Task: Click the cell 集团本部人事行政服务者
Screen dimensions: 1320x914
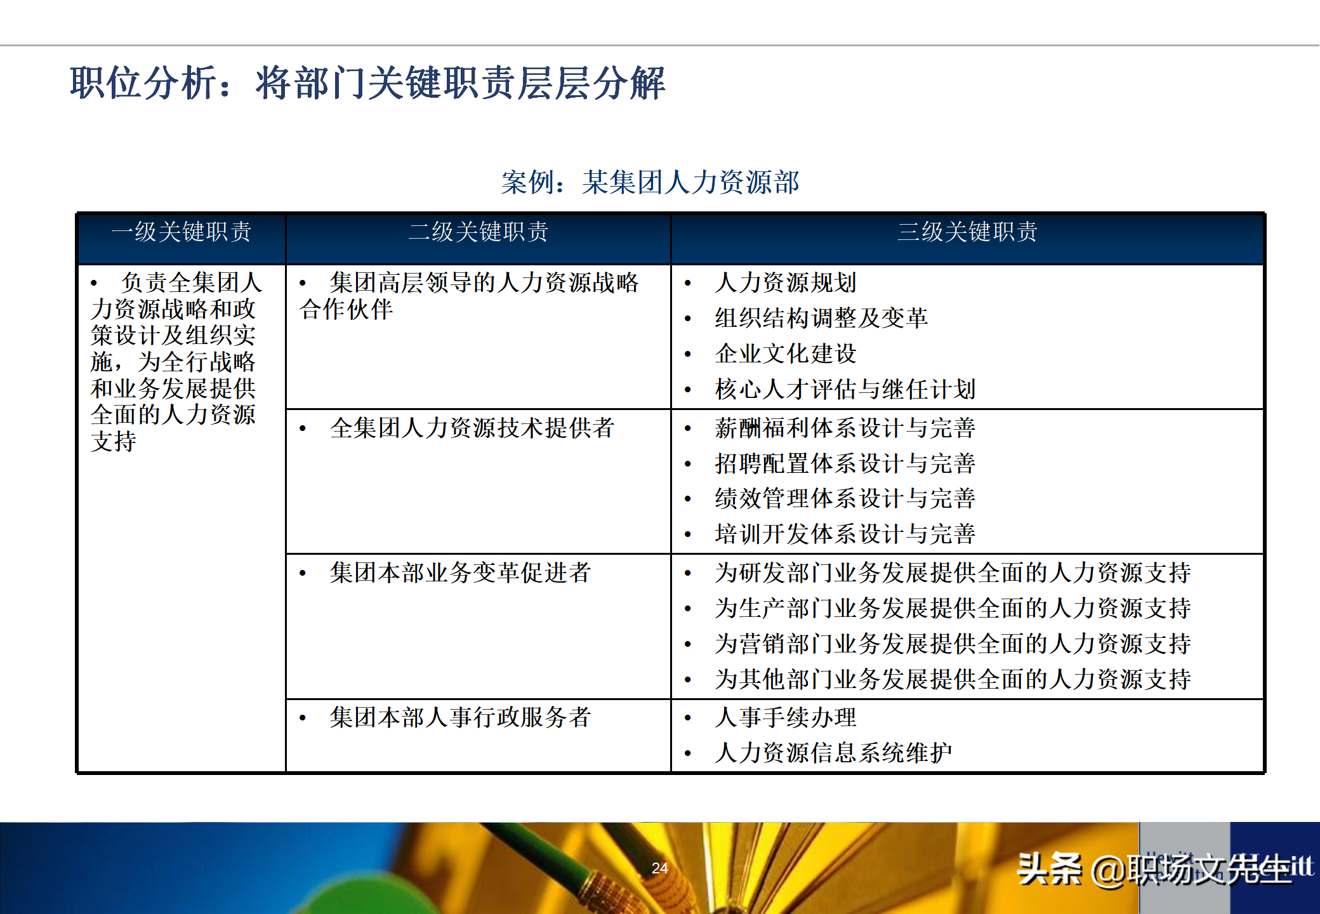Action: (478, 736)
